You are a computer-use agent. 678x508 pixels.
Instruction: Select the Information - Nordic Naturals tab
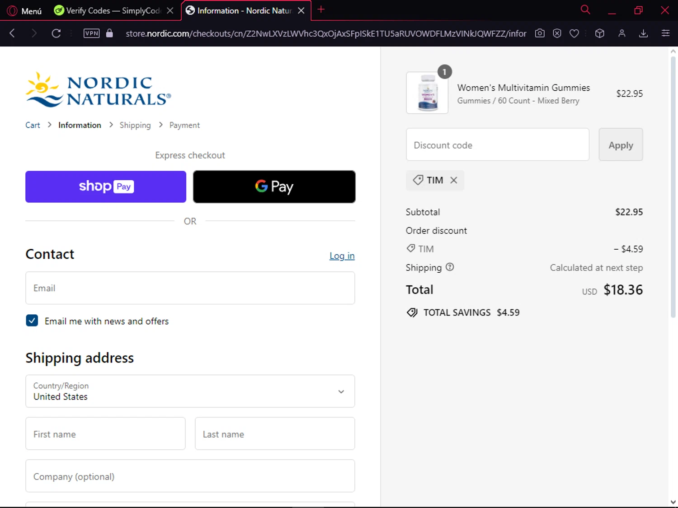(240, 10)
